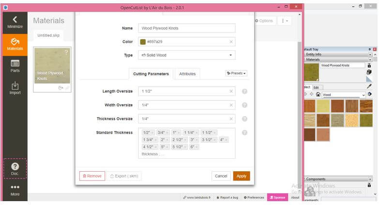Show help for Width Oversize
This screenshot has width=379, height=205.
coord(244,105)
